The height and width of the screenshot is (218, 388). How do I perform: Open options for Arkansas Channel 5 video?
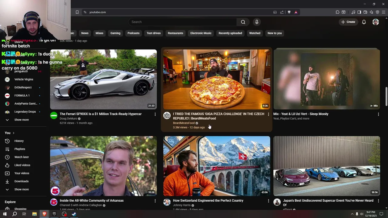coord(155,201)
